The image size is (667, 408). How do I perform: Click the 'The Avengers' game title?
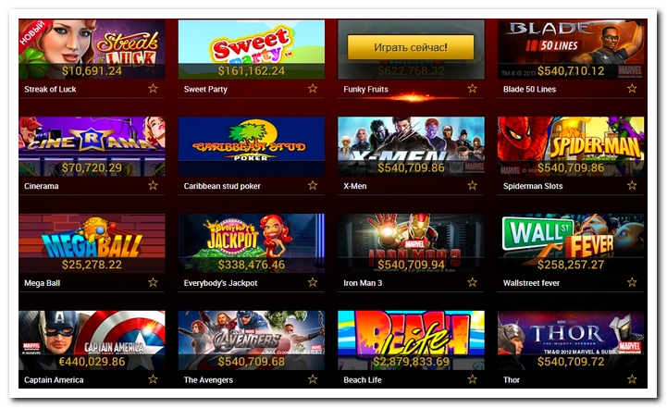coord(208,380)
